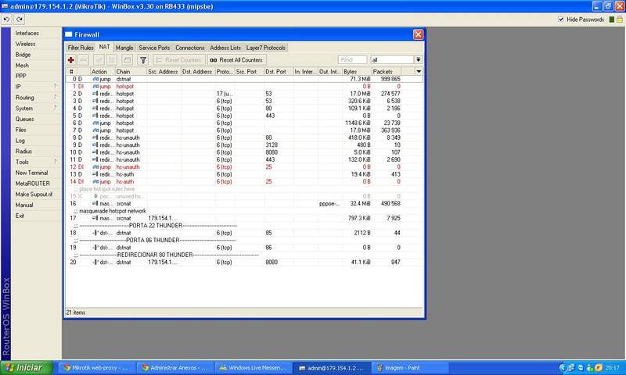Viewport: 626px width, 375px height.
Task: Select rule 20 dst-nat port 8080
Action: tap(243, 262)
